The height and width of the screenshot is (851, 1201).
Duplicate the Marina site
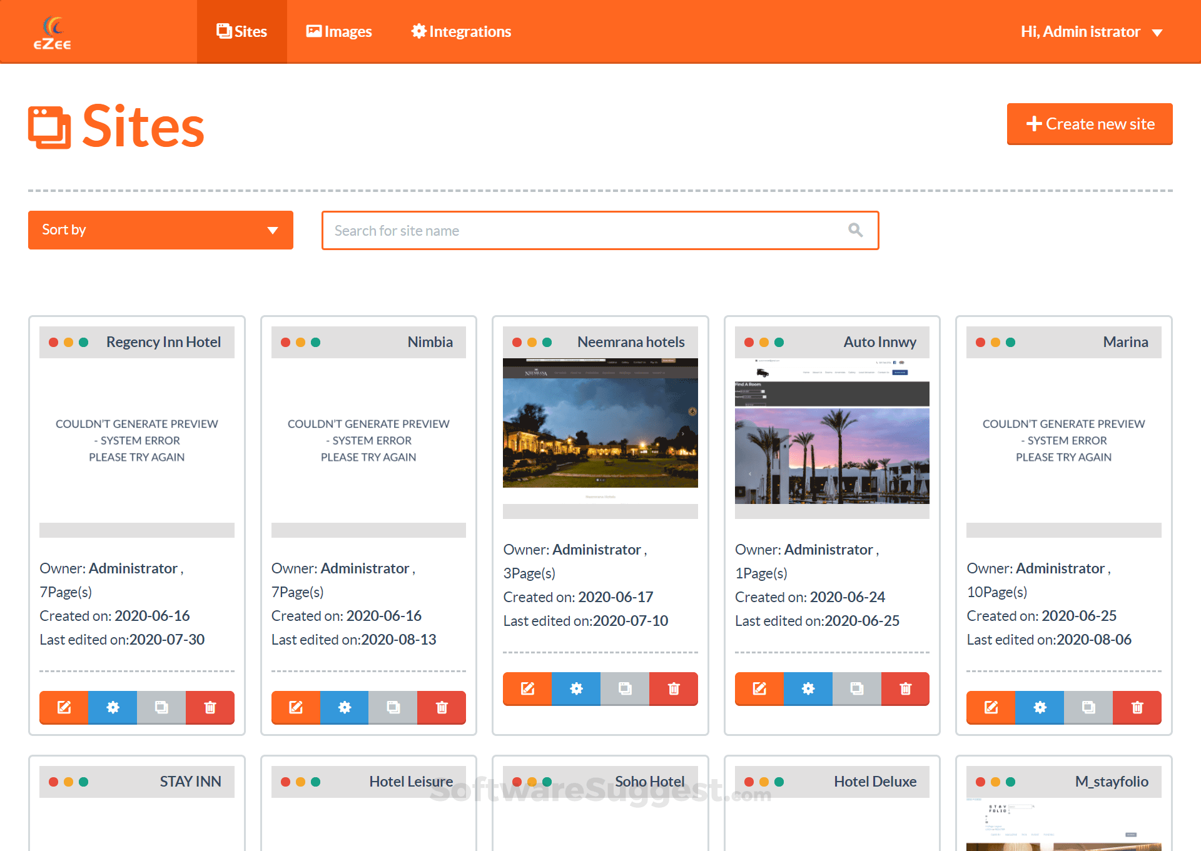click(x=1088, y=707)
